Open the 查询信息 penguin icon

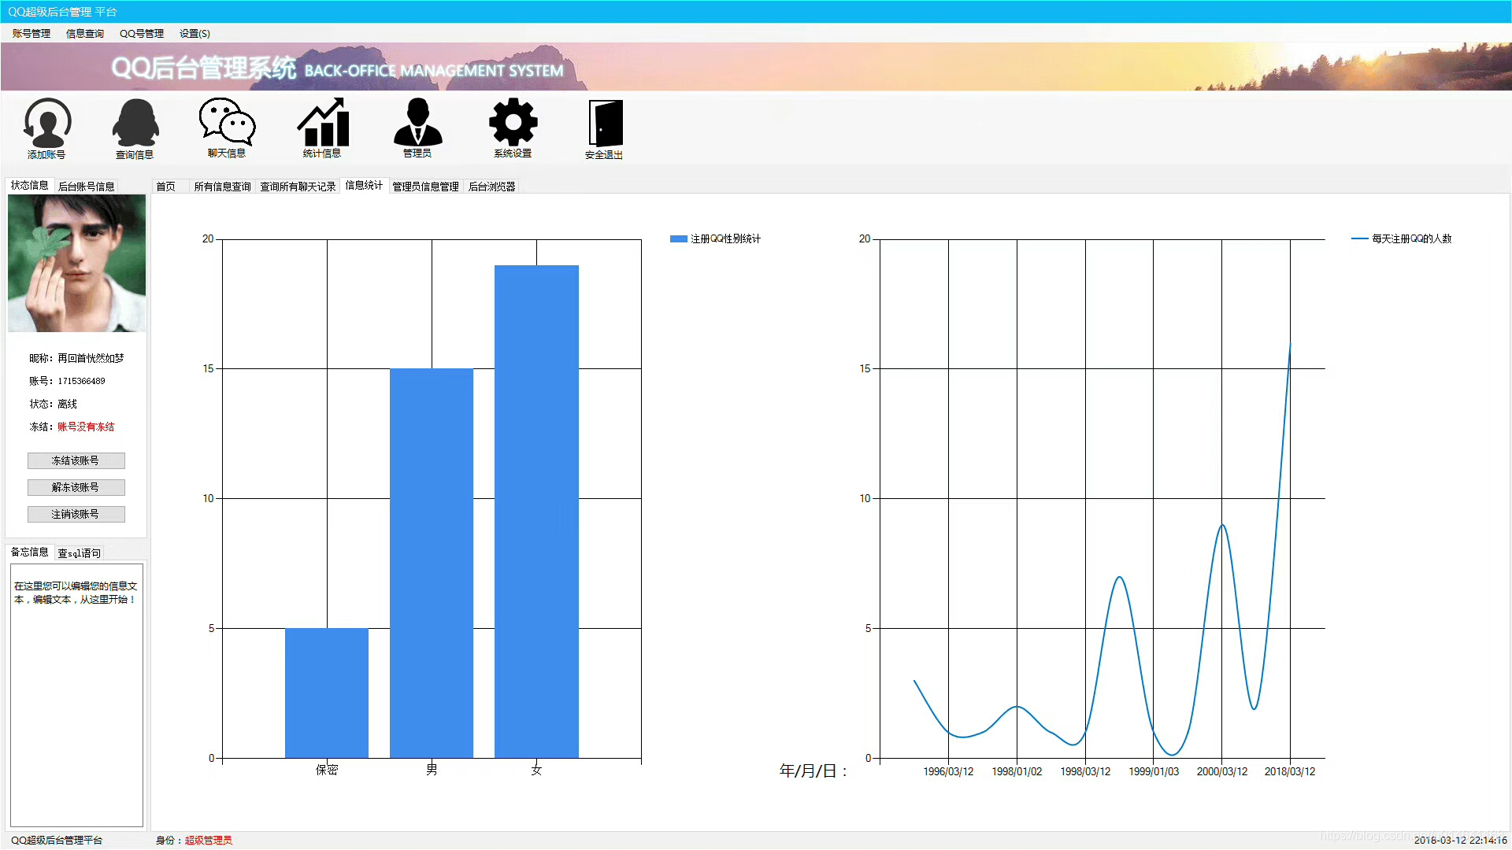tap(135, 128)
